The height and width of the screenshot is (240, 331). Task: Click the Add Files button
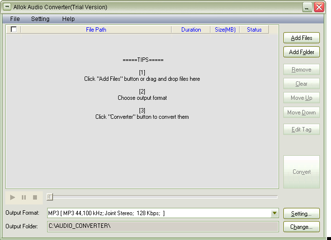click(x=301, y=38)
